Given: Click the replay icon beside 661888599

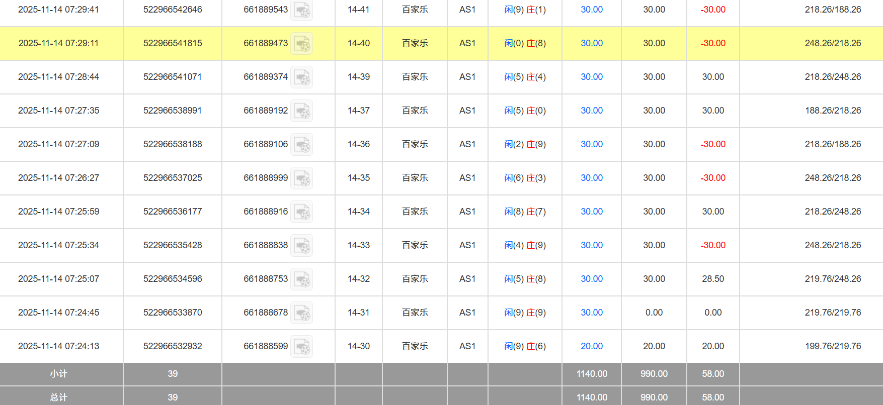Looking at the screenshot, I should [302, 347].
